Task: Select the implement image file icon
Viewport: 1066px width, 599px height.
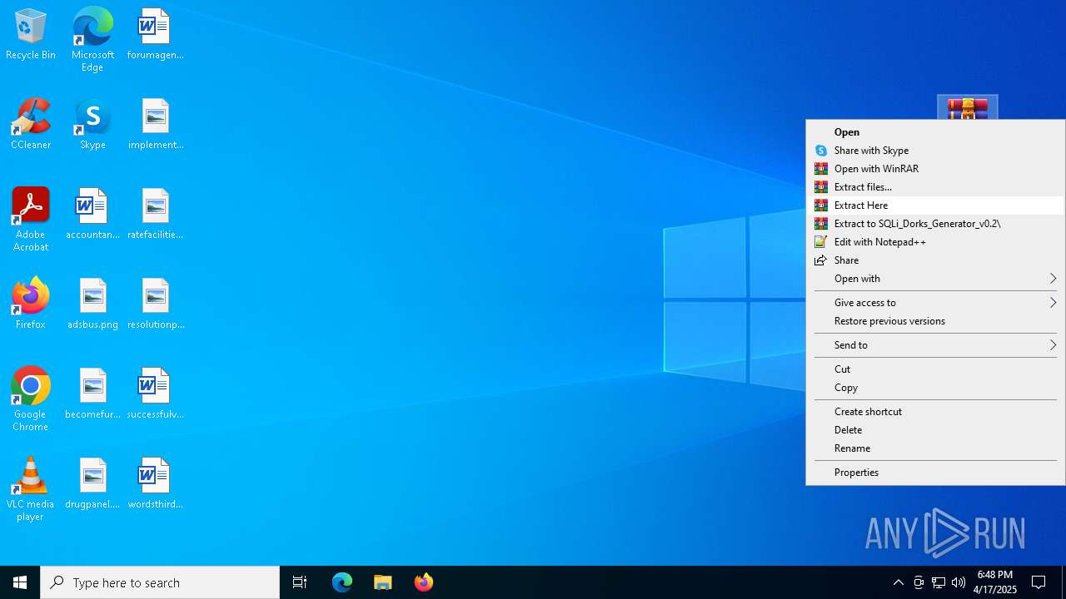Action: (155, 125)
